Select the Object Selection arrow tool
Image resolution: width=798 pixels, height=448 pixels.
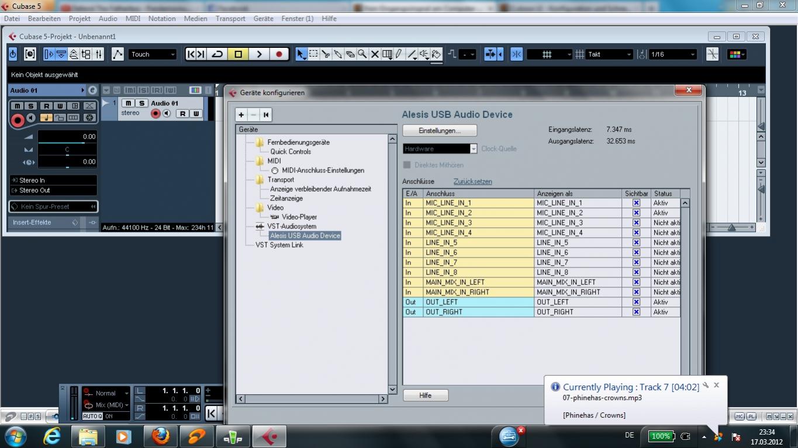[301, 54]
